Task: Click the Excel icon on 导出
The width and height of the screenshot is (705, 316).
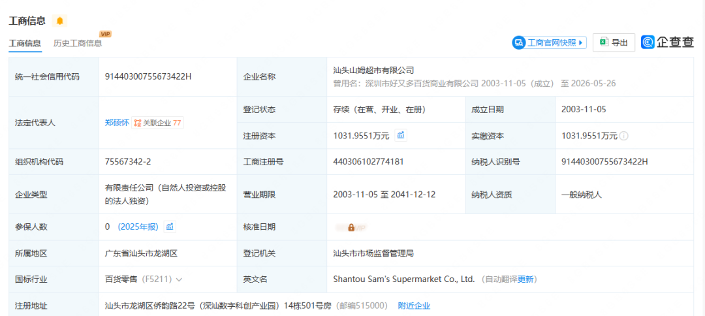Action: 604,42
